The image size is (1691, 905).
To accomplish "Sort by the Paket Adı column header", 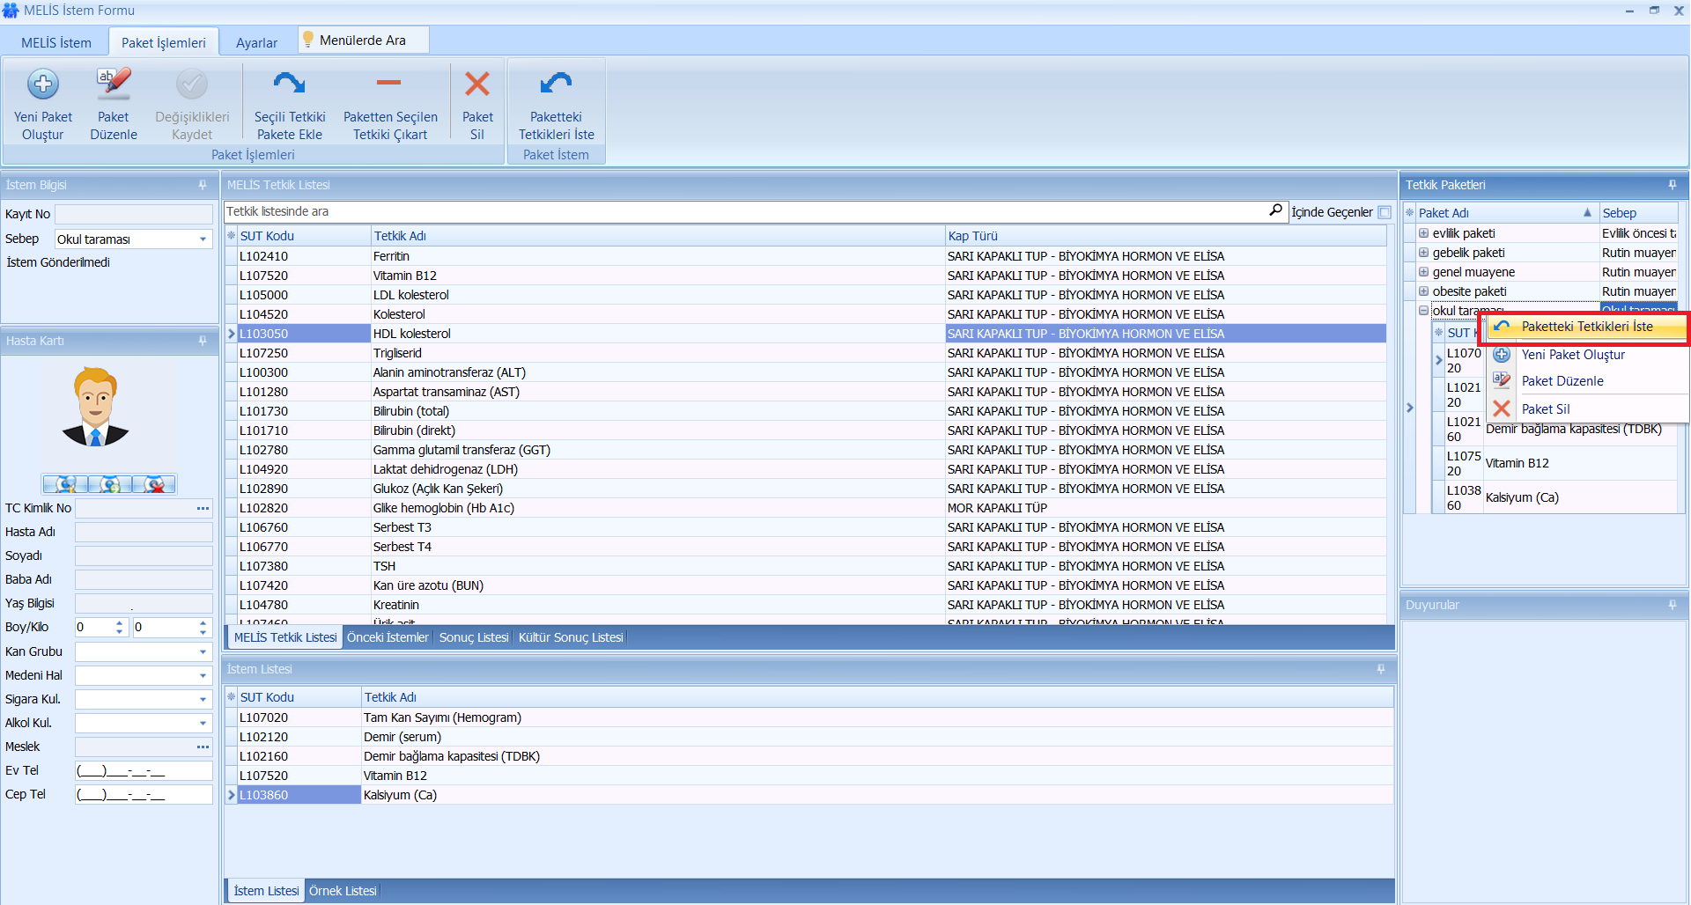I will [1507, 213].
